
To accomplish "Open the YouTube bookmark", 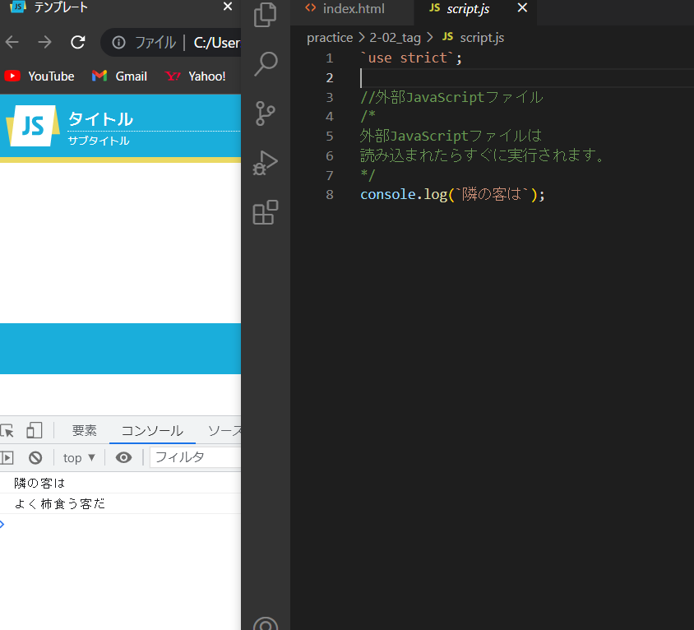I will click(x=39, y=76).
